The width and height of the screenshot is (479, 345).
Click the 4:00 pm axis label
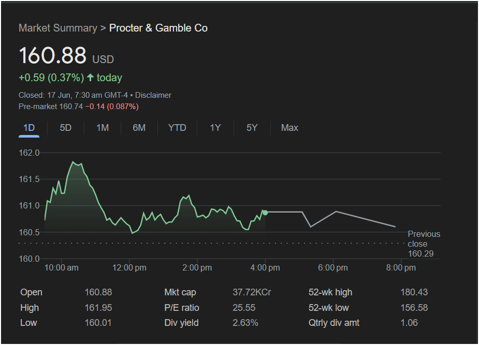[x=265, y=268]
